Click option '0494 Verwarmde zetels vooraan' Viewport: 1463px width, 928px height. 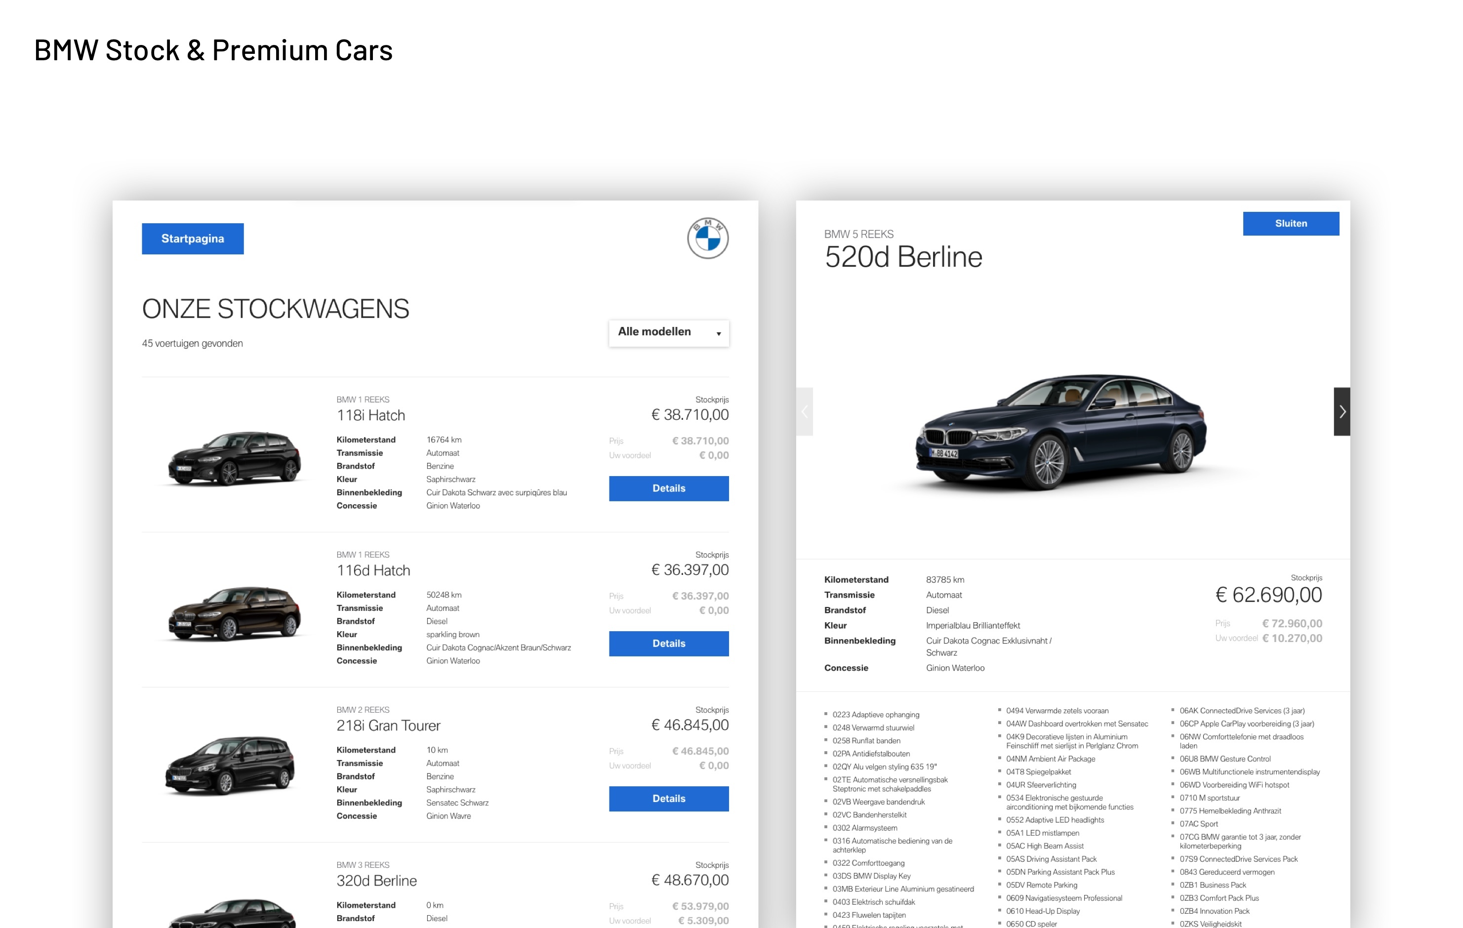(x=1057, y=711)
